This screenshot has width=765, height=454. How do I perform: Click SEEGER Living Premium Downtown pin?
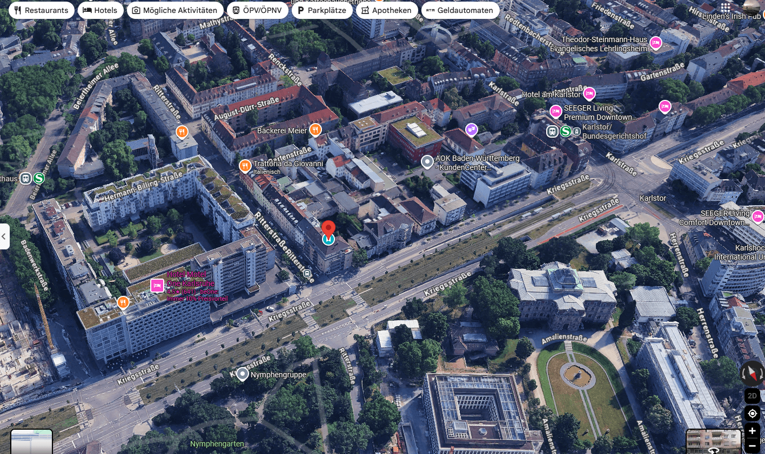556,112
